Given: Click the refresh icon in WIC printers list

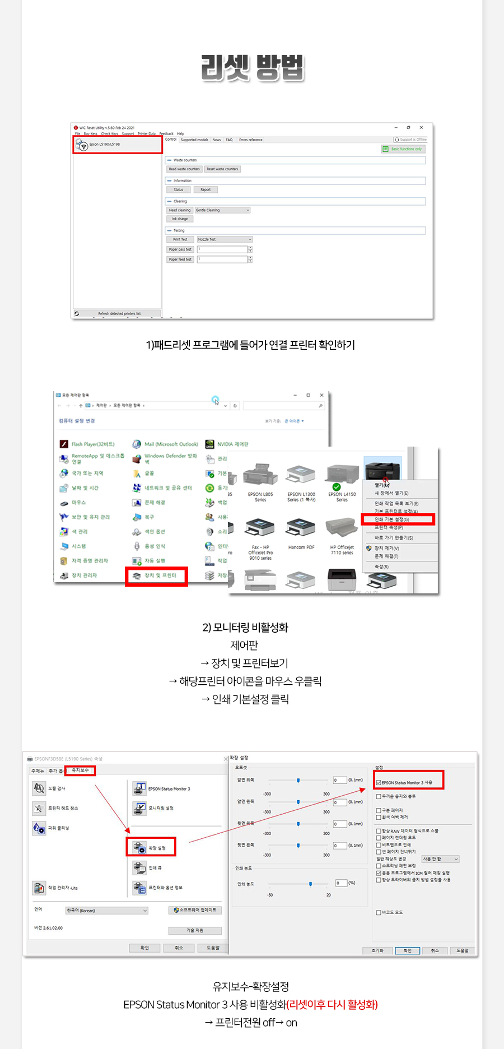Looking at the screenshot, I should point(77,314).
